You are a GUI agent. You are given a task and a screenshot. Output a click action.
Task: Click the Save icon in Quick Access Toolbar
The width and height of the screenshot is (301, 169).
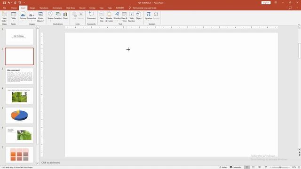[x=4, y=3]
